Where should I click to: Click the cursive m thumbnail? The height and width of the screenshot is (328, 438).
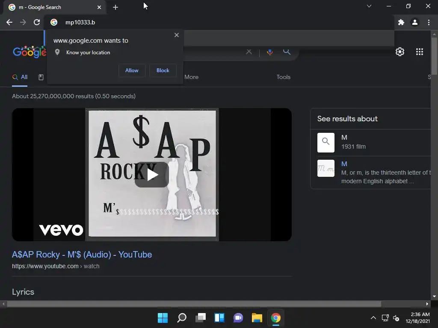coord(326,168)
